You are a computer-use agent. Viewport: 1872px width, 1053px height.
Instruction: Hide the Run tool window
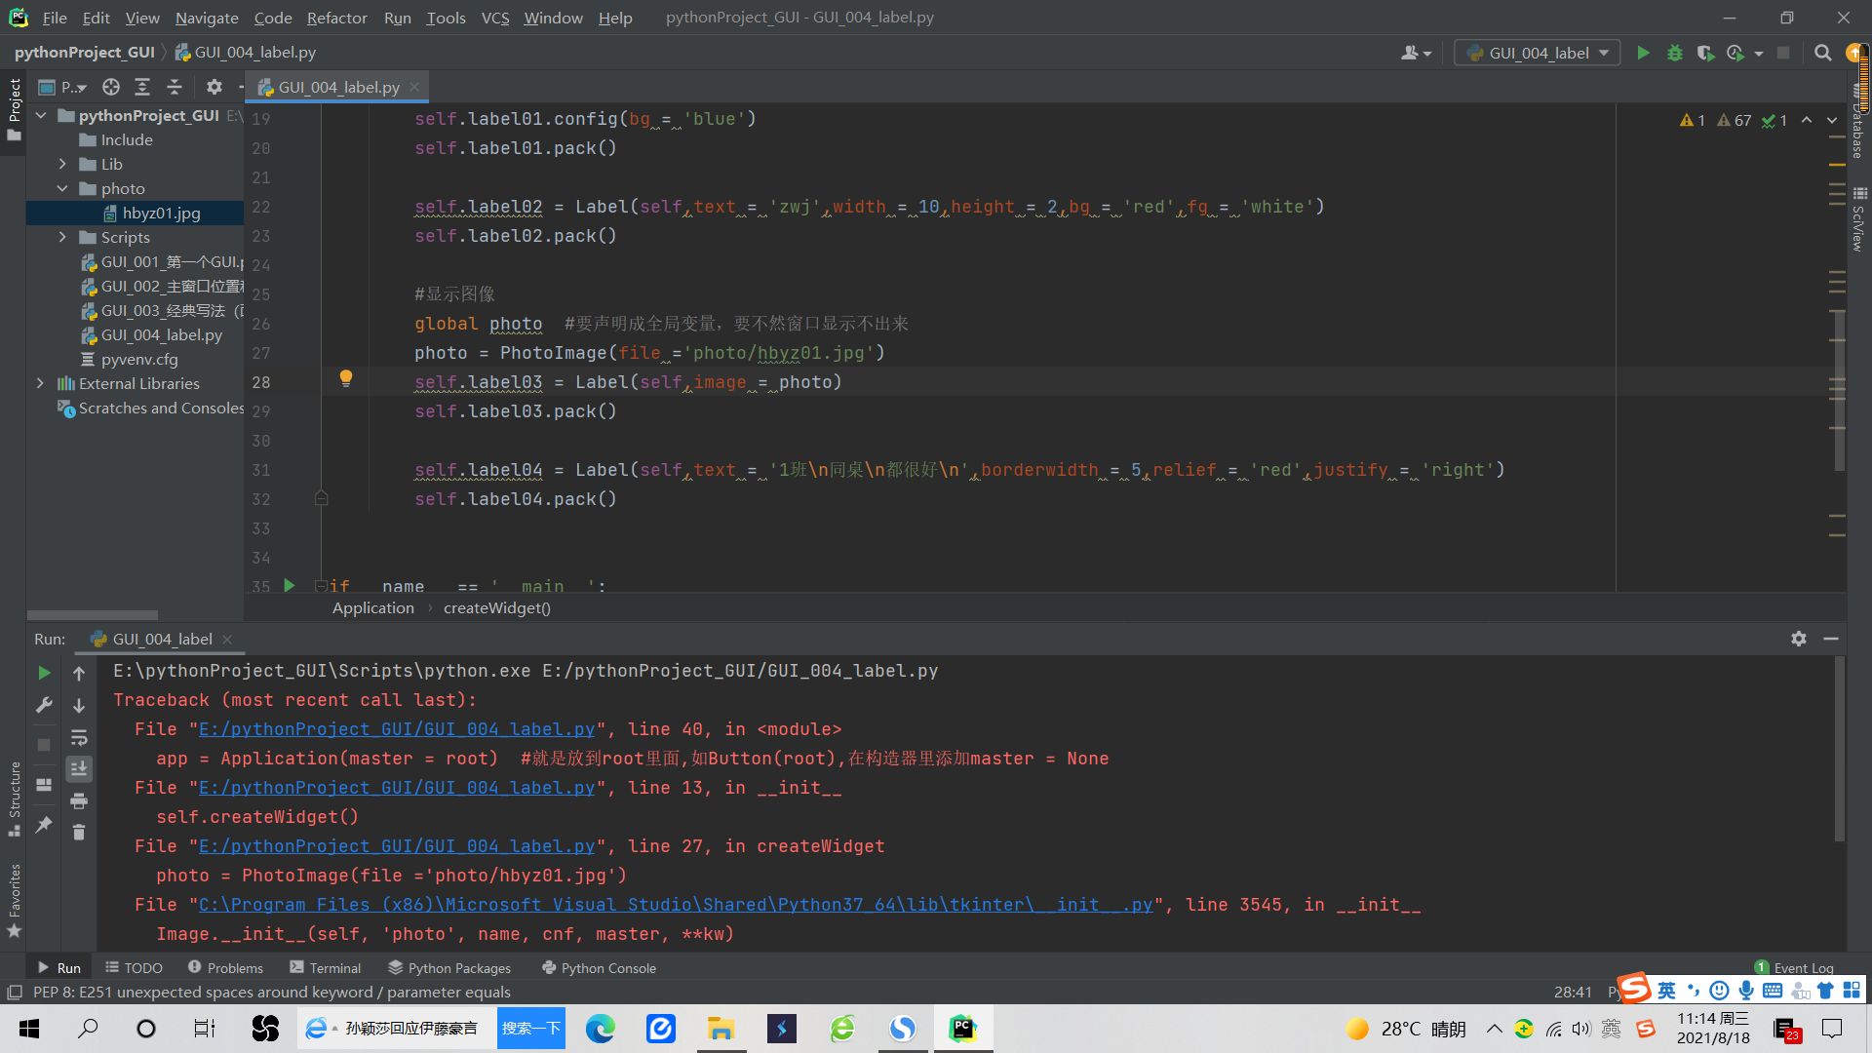tap(1831, 639)
